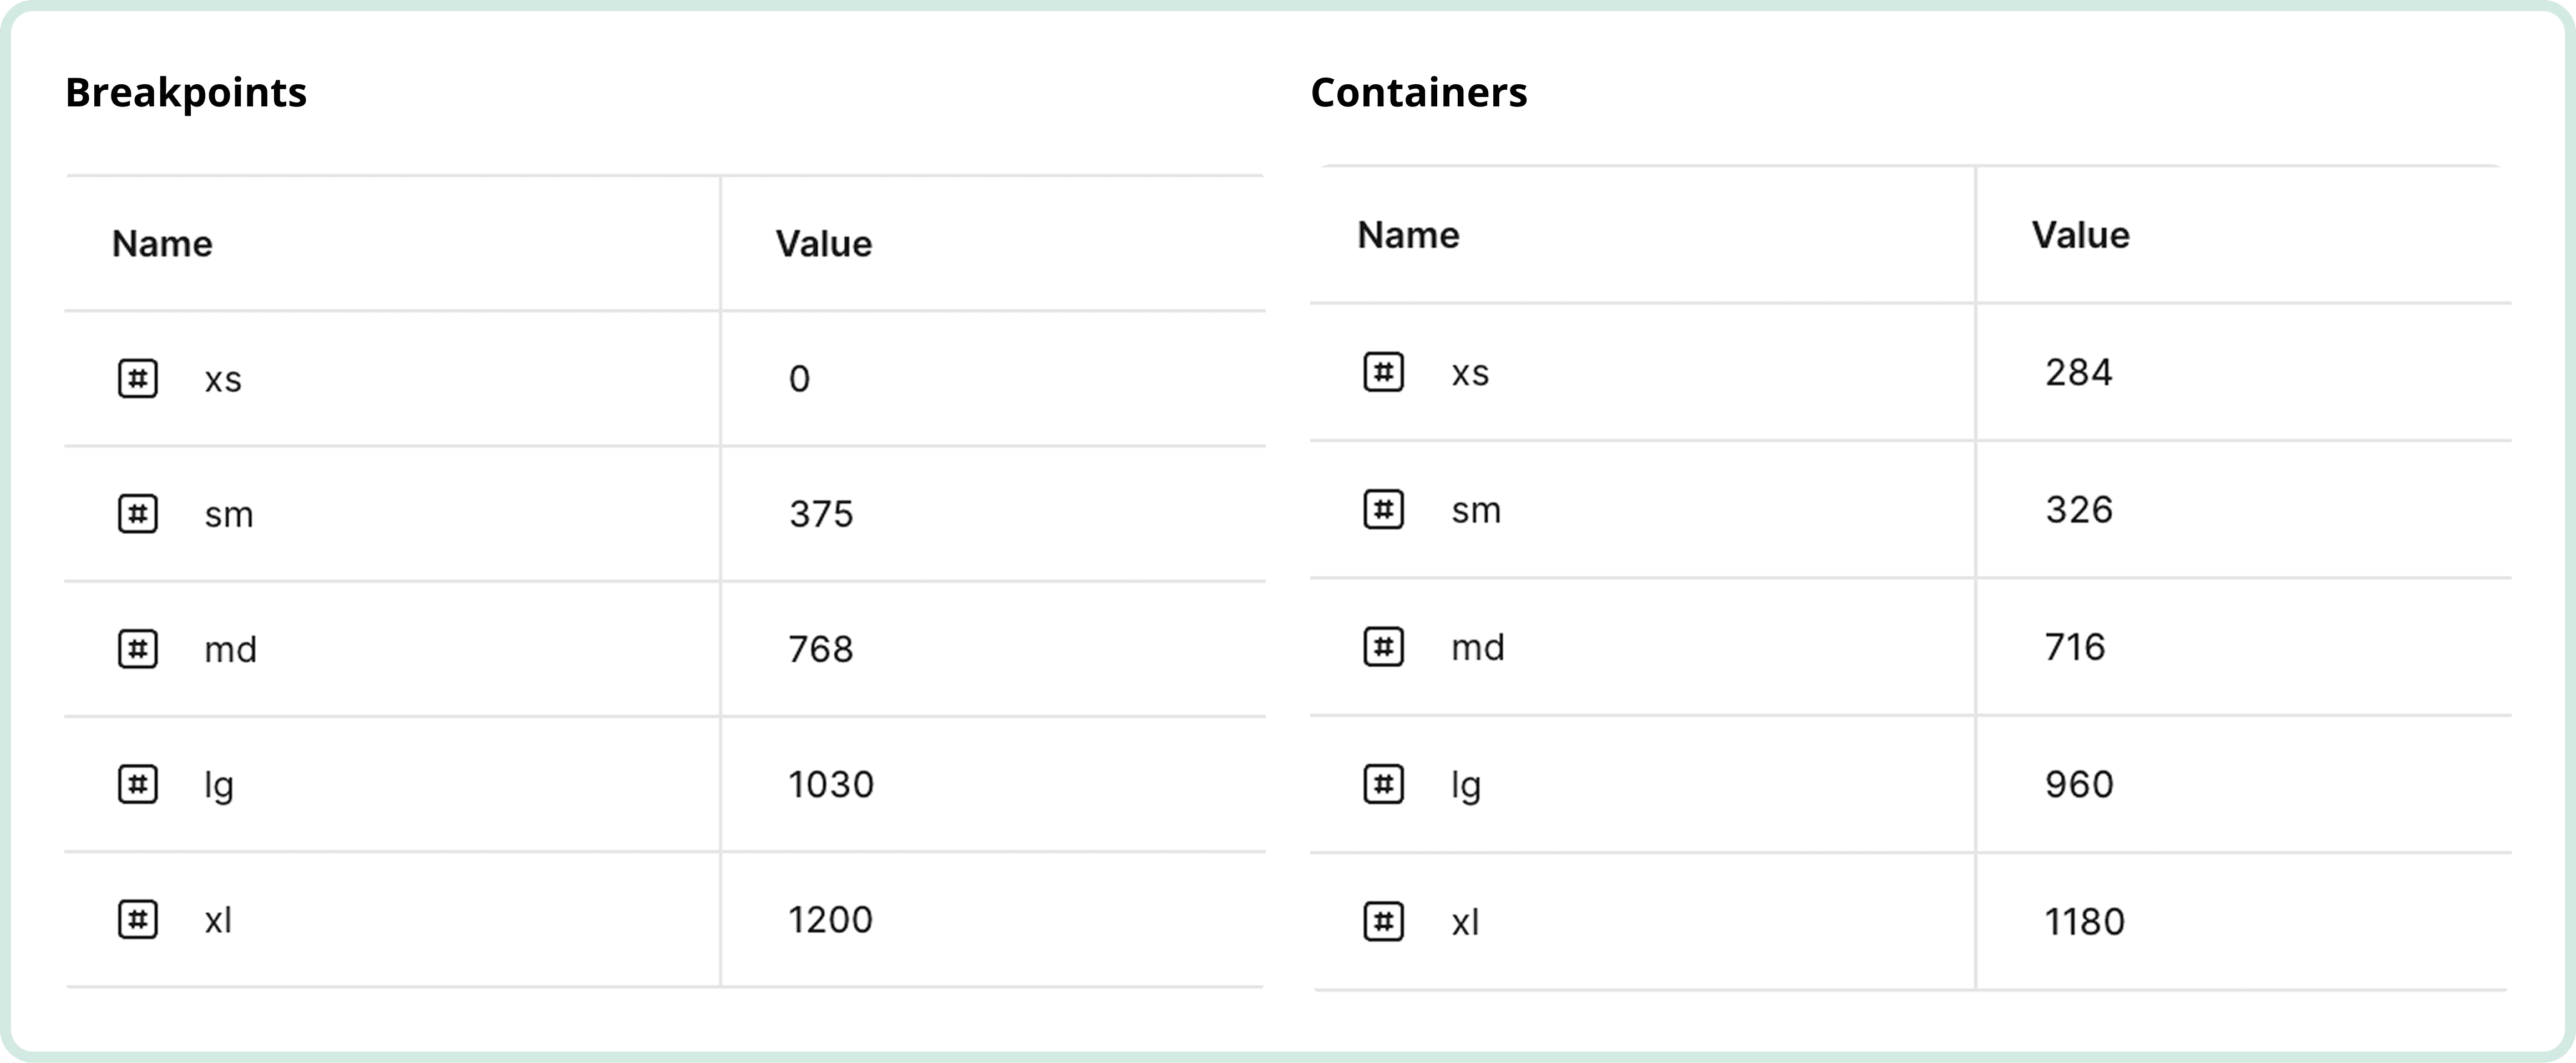Click the number icon beside Containers sm
This screenshot has height=1063, width=2576.
1384,509
